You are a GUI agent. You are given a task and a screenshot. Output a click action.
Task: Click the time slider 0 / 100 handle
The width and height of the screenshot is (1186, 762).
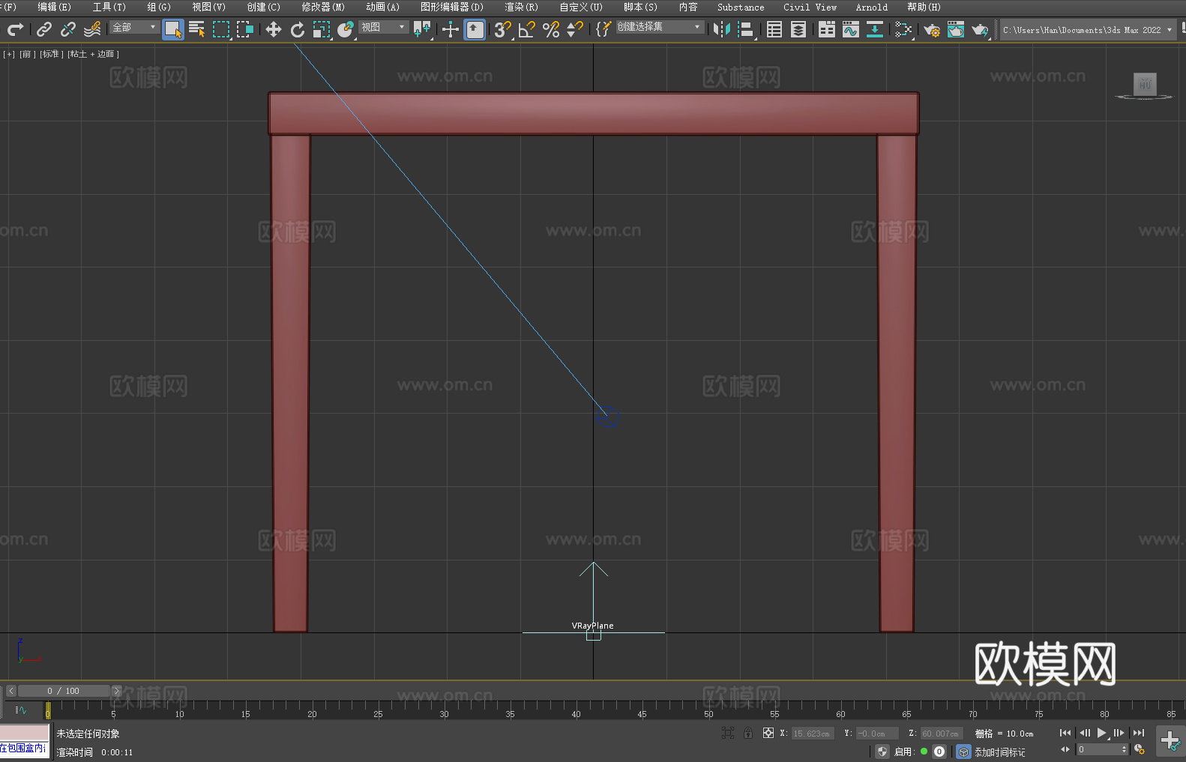pyautogui.click(x=64, y=691)
